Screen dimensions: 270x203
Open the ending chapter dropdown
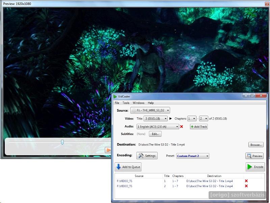[x=204, y=119]
